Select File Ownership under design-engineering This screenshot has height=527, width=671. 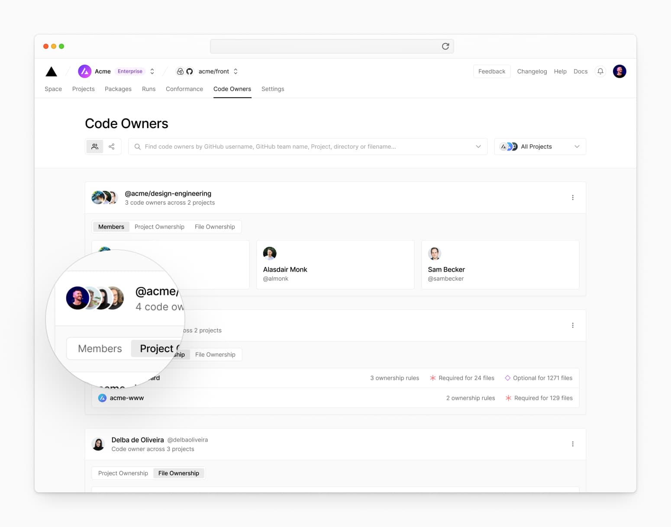[215, 227]
